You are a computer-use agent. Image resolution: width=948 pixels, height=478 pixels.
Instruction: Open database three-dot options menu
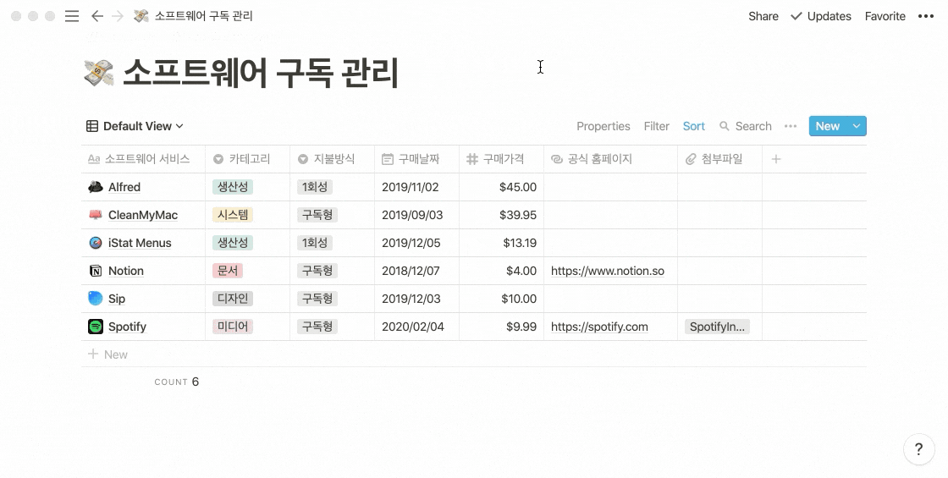click(x=791, y=126)
